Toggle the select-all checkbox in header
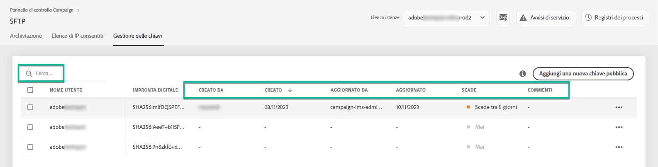This screenshot has height=167, width=658. 30,90
